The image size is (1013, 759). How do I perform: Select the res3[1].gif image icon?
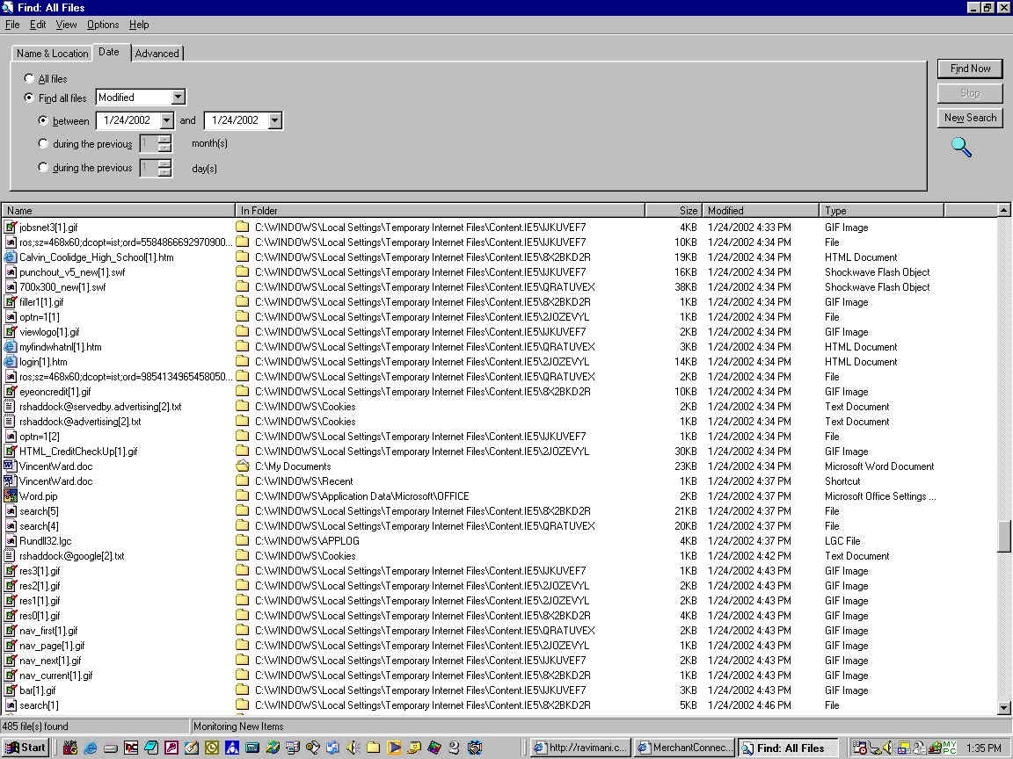(11, 570)
